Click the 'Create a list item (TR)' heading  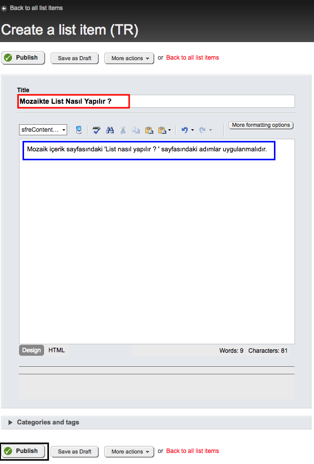(70, 30)
